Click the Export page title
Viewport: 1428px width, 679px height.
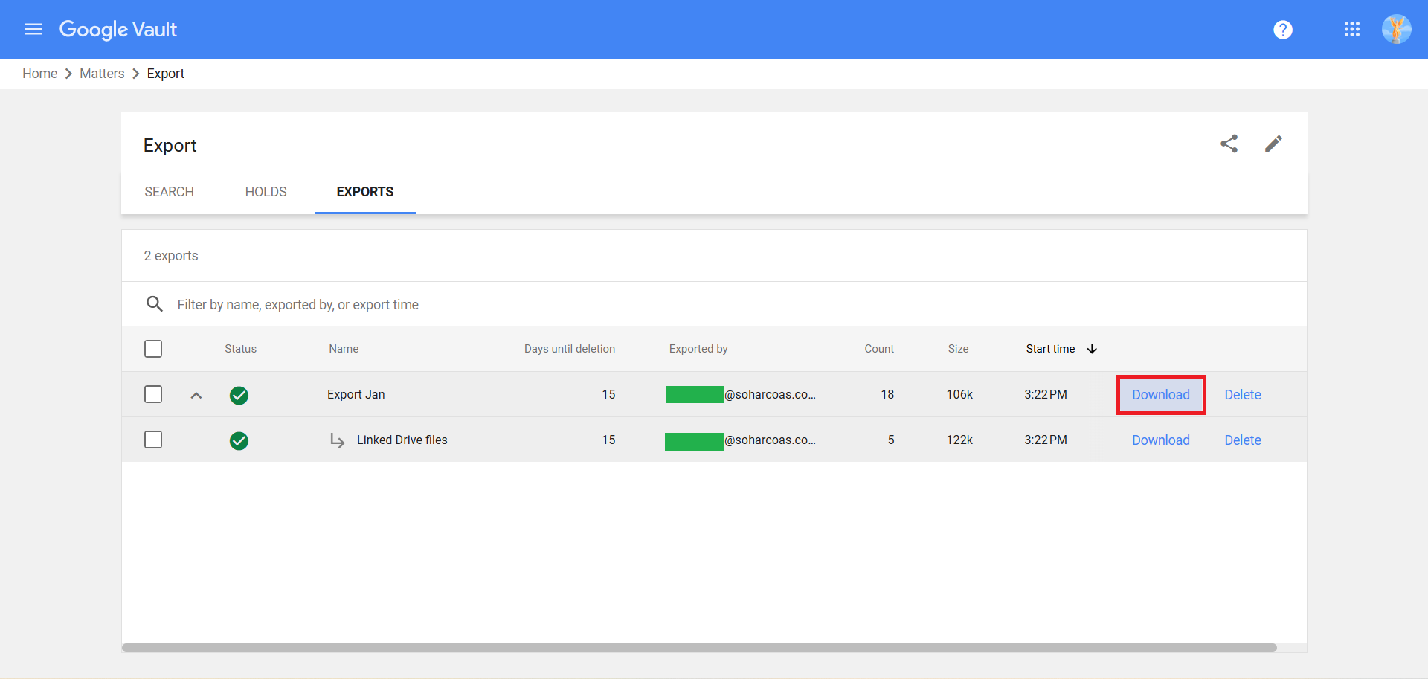pos(170,146)
